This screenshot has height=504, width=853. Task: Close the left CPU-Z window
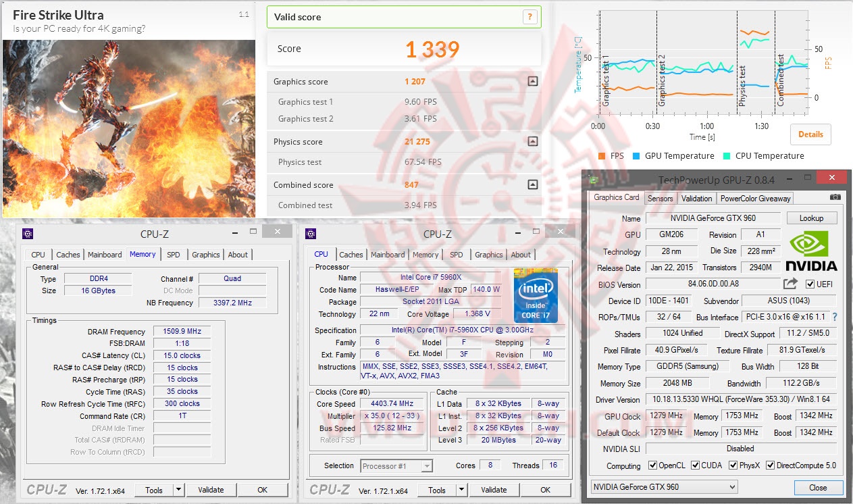click(x=277, y=231)
